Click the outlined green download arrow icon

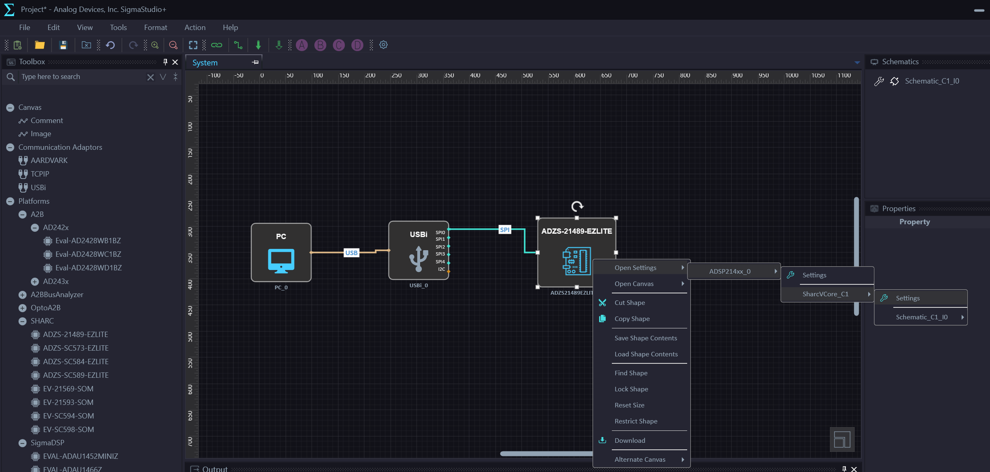coord(279,45)
